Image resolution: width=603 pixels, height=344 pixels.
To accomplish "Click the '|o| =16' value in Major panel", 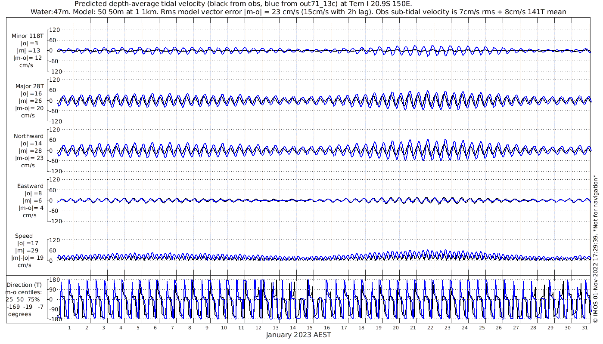I will point(31,94).
